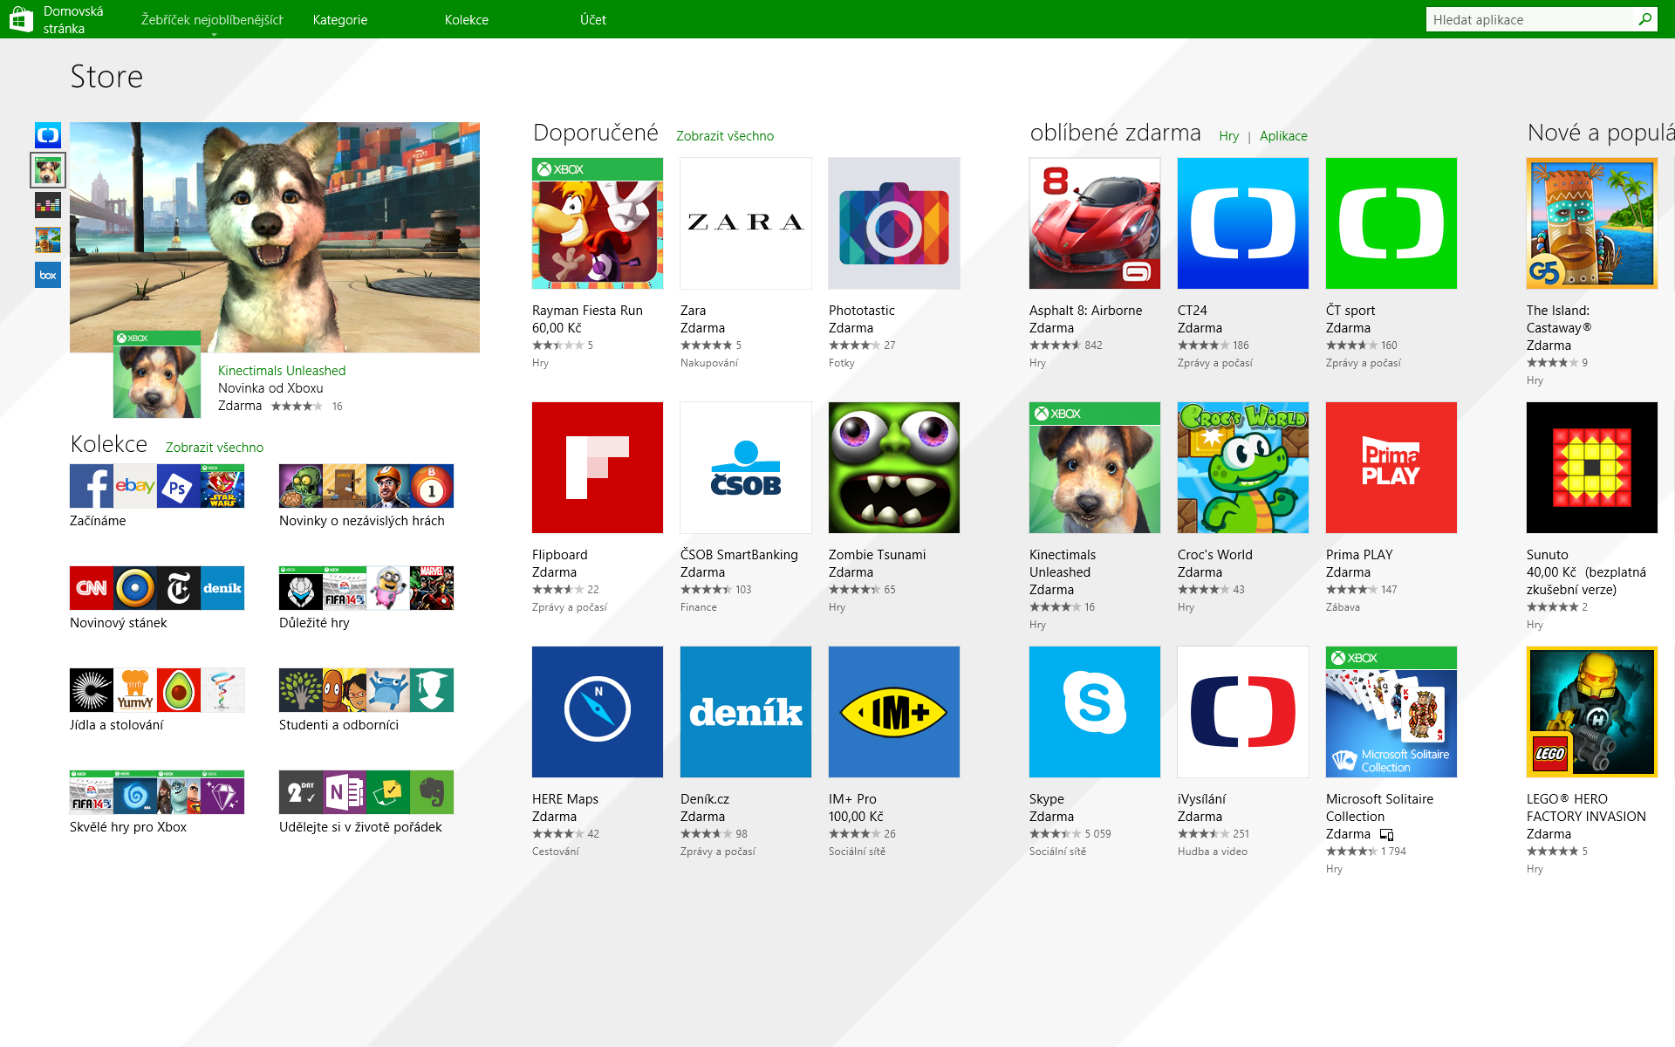Select the dog spotlight thumbnail in the left strip

tap(48, 170)
